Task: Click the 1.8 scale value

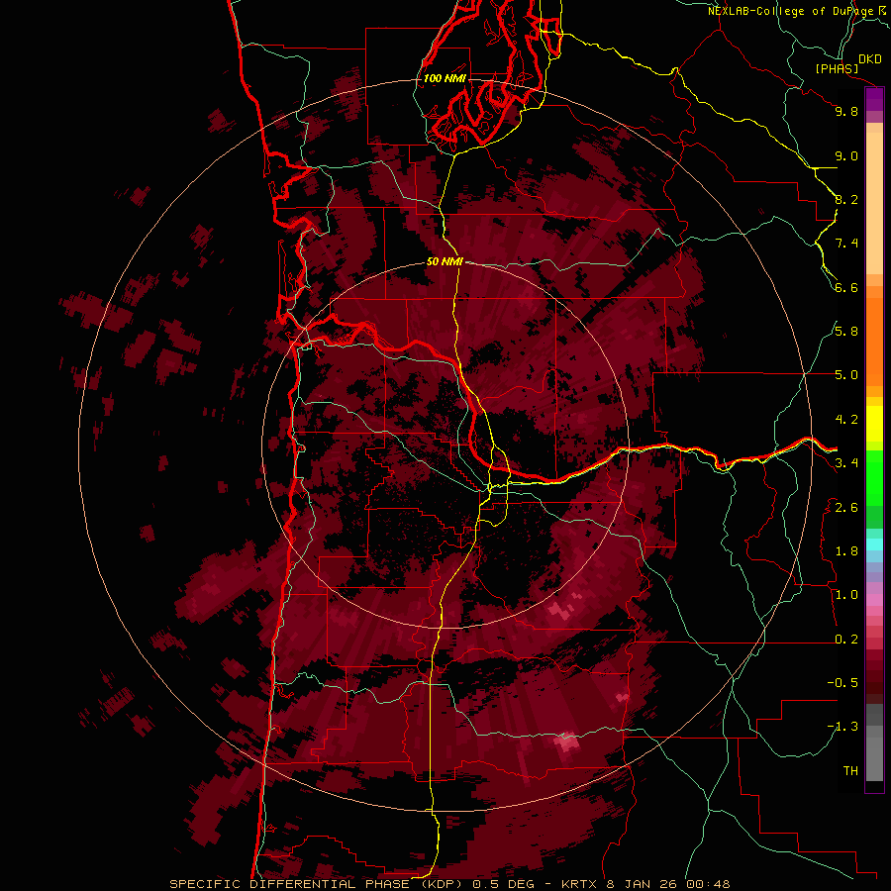Action: tap(846, 551)
